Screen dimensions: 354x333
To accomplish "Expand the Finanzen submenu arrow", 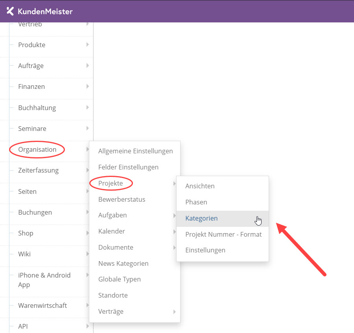I will pos(88,86).
